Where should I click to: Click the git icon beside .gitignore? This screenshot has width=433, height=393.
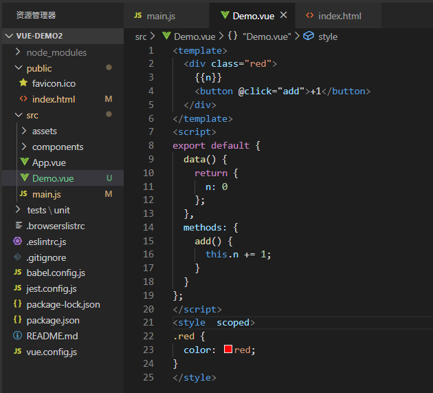point(17,257)
